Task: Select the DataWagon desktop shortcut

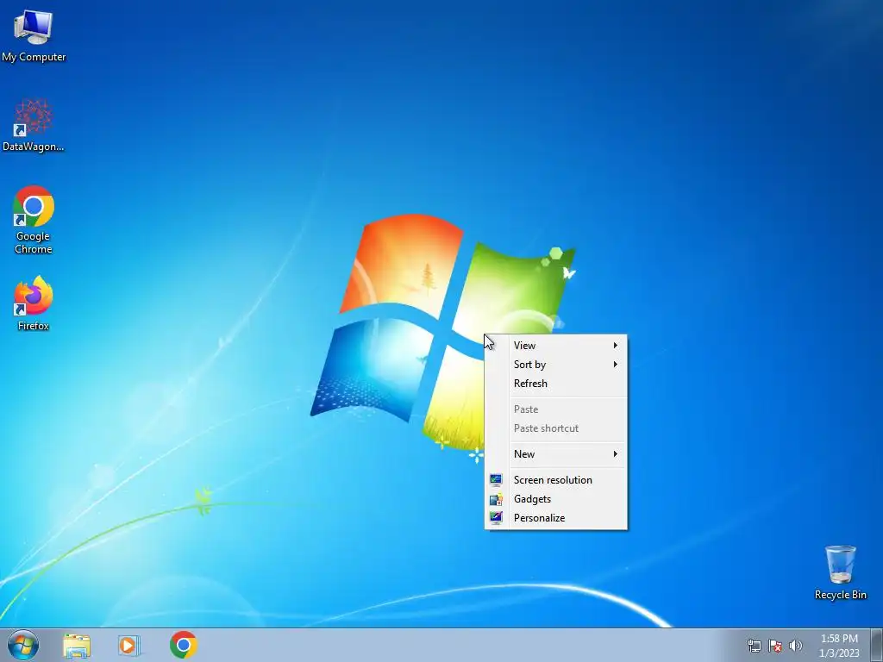Action: click(x=34, y=125)
